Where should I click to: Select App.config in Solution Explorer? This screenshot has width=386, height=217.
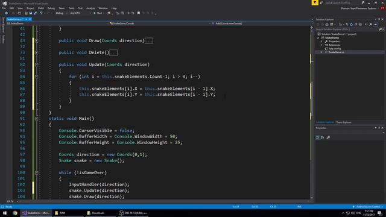pos(335,49)
